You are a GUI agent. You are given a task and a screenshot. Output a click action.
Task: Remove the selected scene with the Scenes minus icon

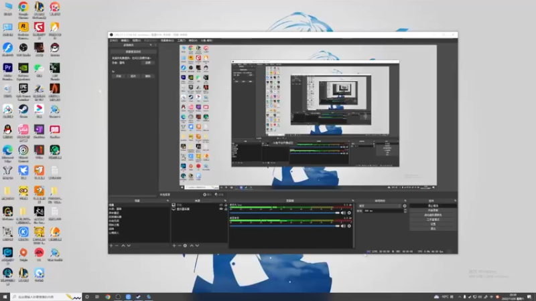[x=117, y=245]
